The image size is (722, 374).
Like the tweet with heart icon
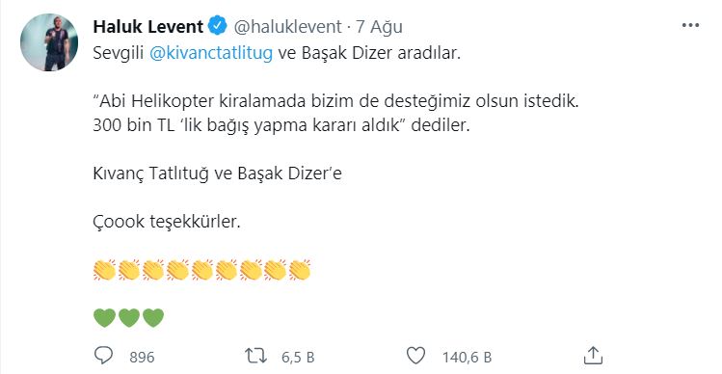(x=415, y=356)
